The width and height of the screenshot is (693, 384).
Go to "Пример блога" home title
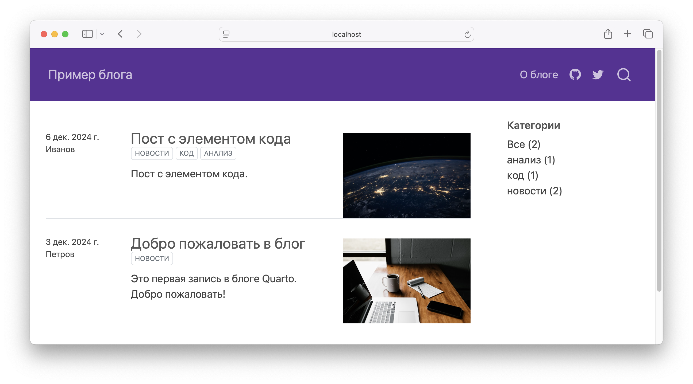point(90,75)
